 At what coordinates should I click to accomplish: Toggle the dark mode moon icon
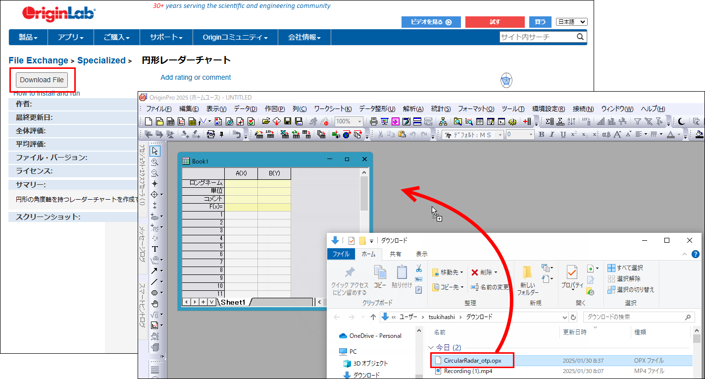tap(682, 121)
